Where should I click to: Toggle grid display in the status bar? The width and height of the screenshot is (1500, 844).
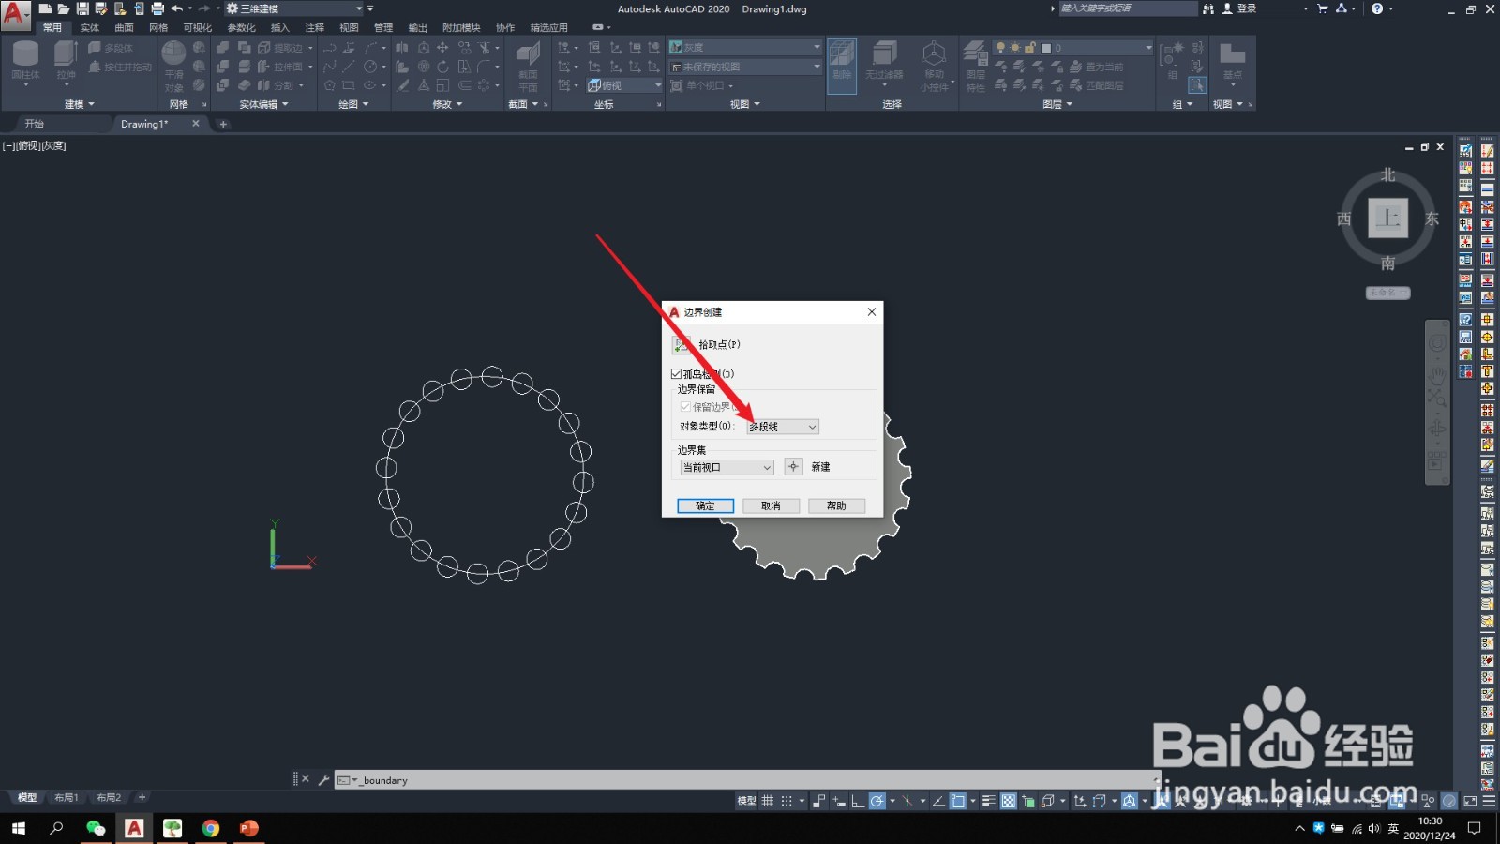tap(768, 801)
